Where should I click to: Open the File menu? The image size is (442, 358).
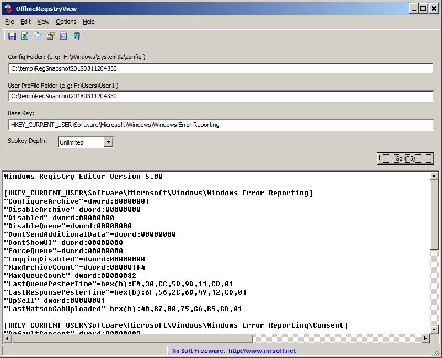(x=9, y=22)
